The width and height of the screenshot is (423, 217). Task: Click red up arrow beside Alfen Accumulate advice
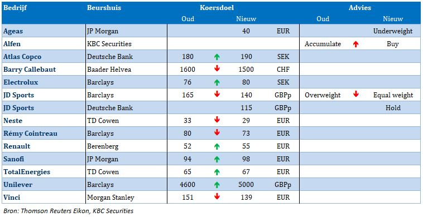click(356, 44)
